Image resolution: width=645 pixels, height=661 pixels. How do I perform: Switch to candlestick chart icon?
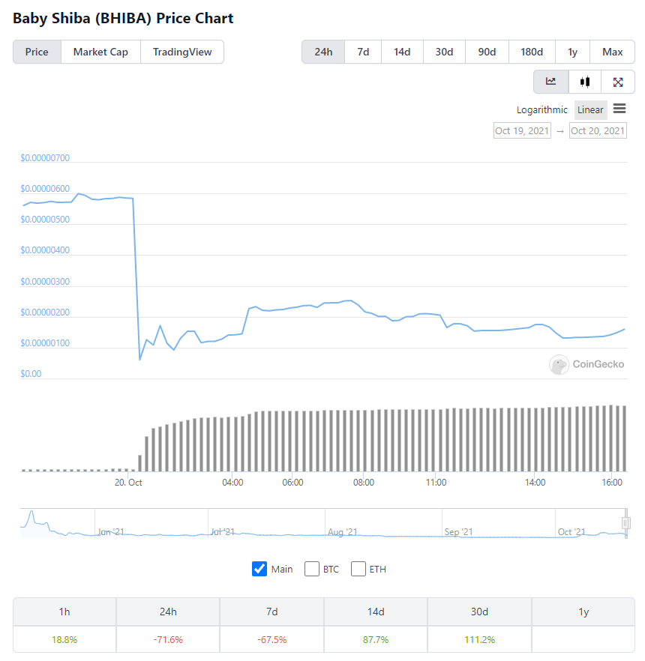pyautogui.click(x=585, y=82)
